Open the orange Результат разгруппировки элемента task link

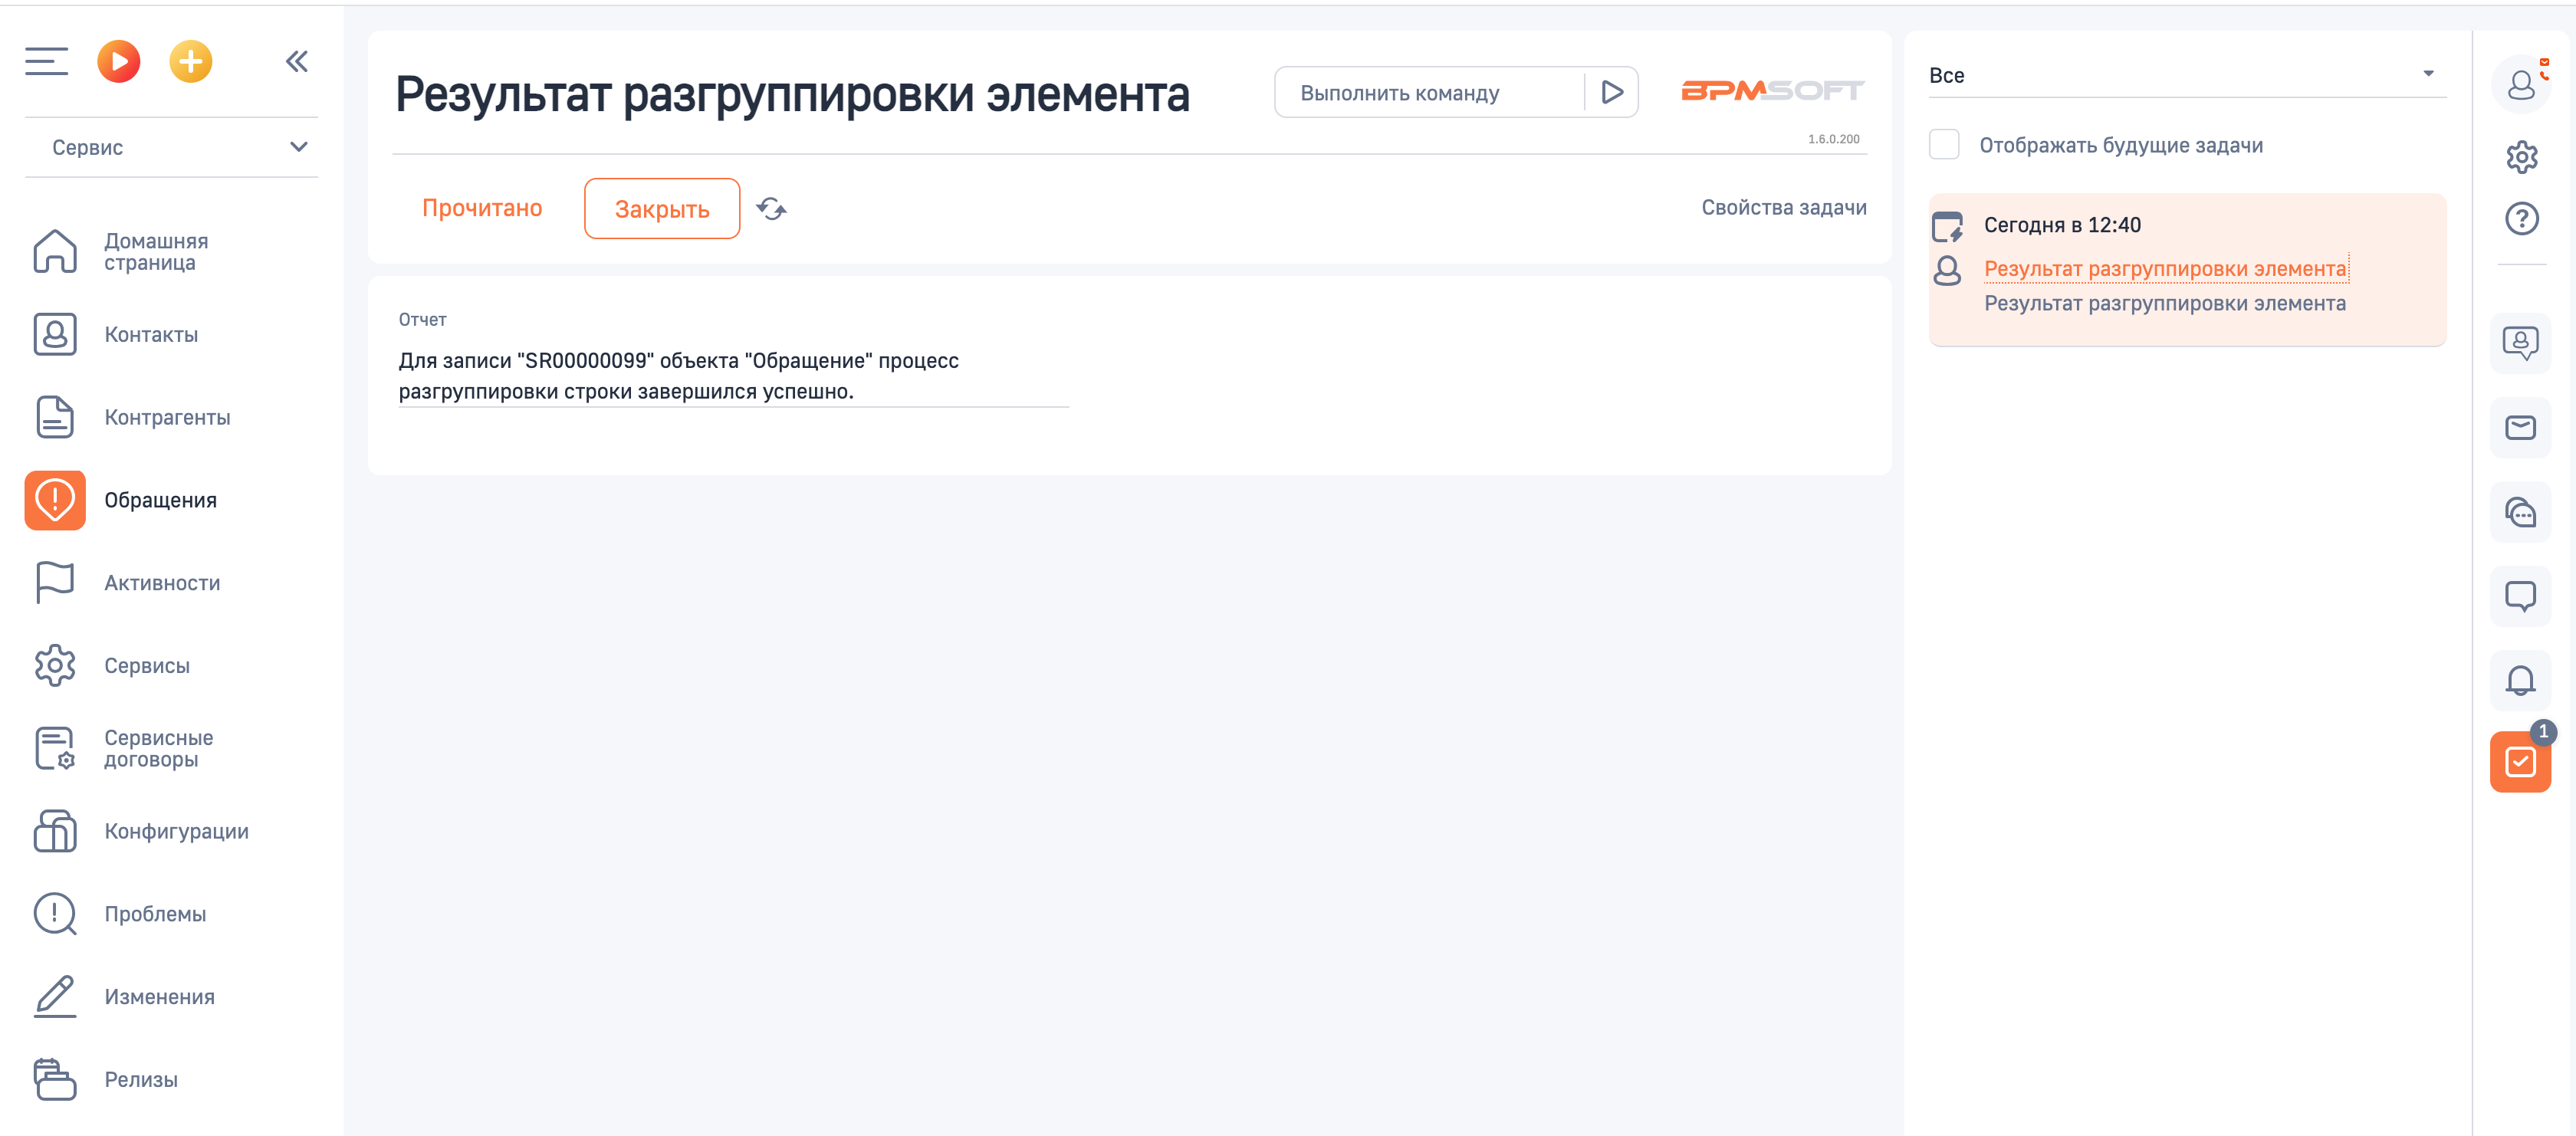(x=2165, y=269)
